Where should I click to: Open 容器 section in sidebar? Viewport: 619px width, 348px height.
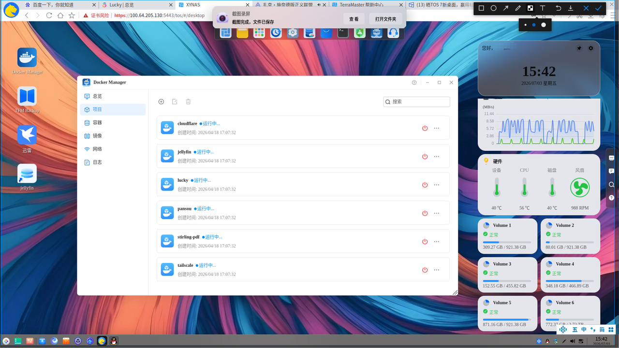click(x=113, y=123)
